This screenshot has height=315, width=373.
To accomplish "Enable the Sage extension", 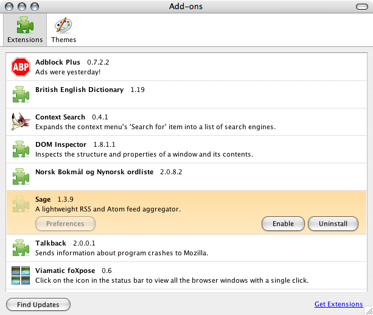I will pos(283,224).
